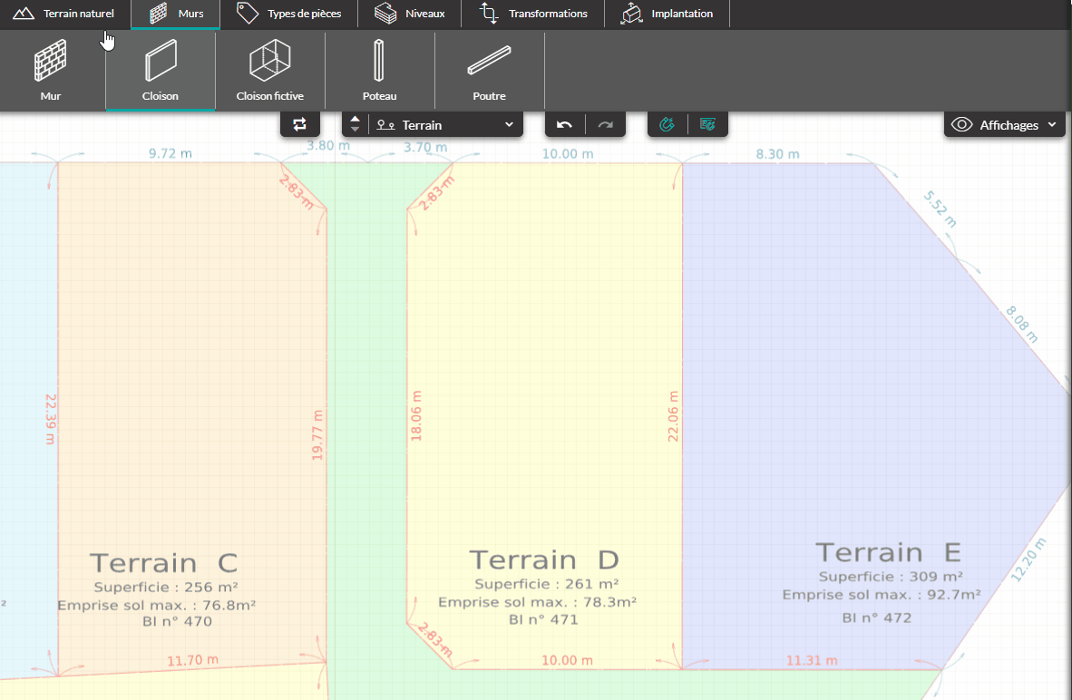Viewport: 1072px width, 700px height.
Task: Select the Mur wall tool
Action: [x=51, y=71]
